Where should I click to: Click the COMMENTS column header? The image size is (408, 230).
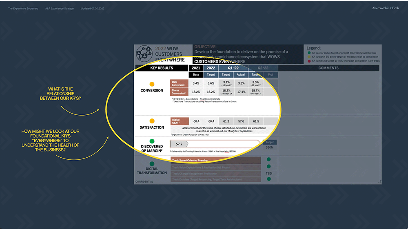pyautogui.click(x=328, y=68)
